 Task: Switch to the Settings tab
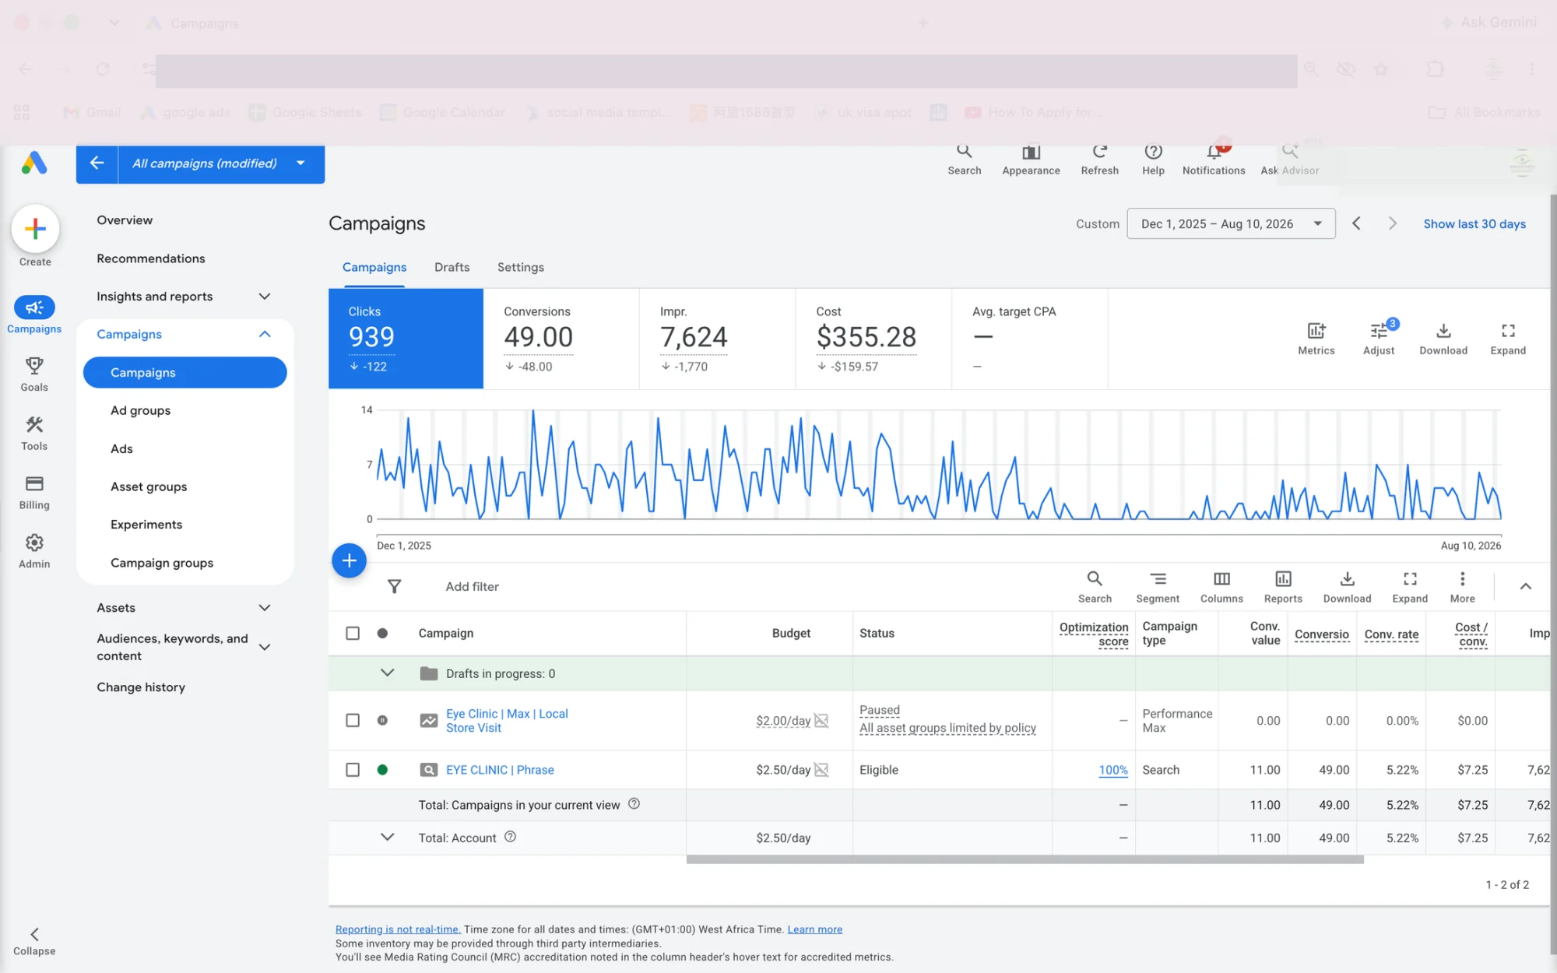[521, 267]
